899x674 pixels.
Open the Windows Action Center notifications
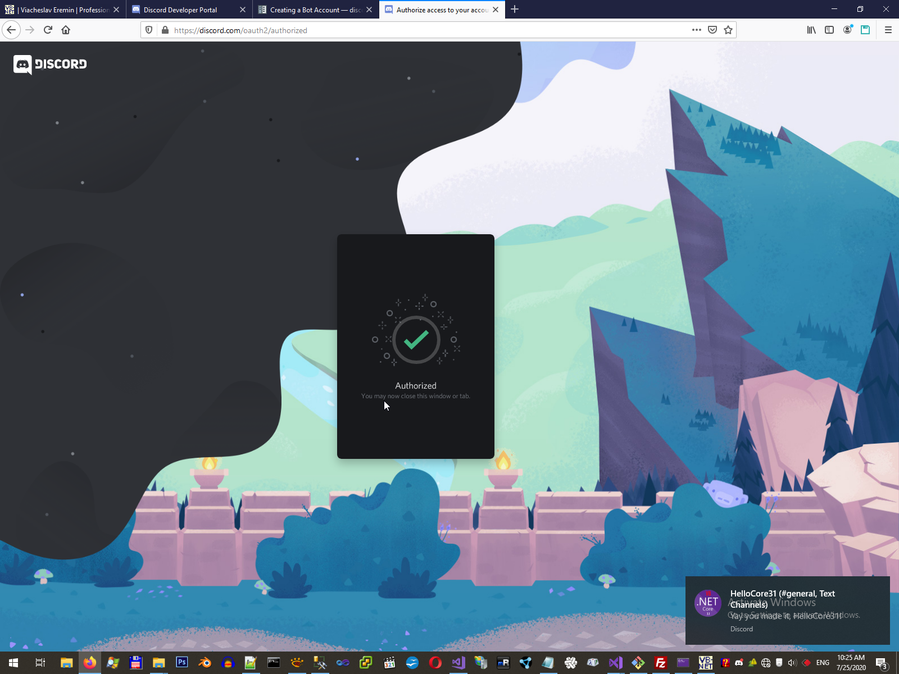pos(882,663)
